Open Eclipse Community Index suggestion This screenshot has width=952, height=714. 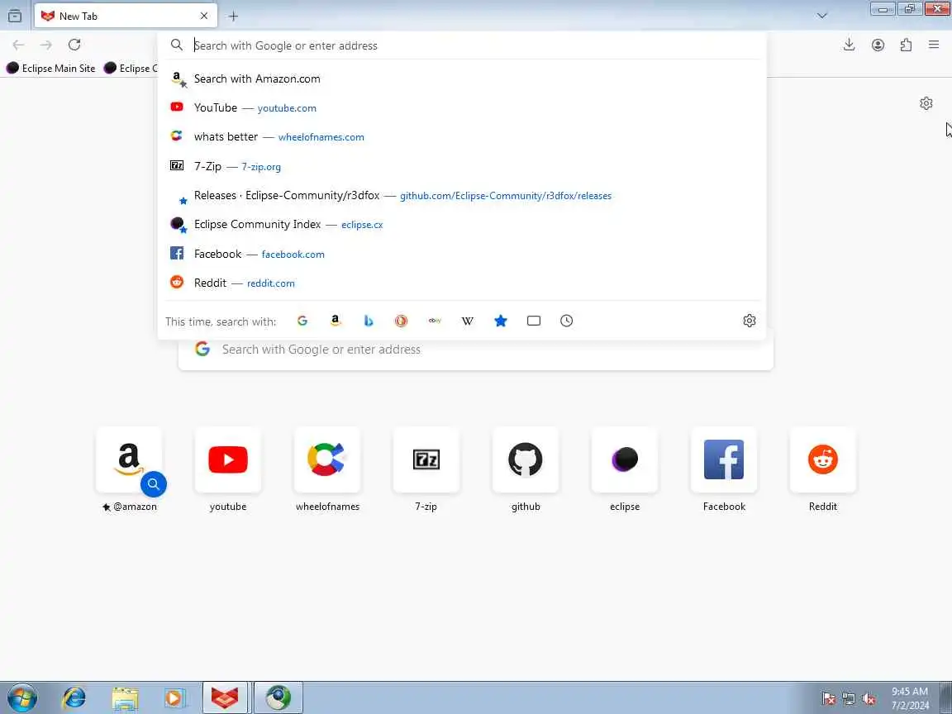coord(461,225)
